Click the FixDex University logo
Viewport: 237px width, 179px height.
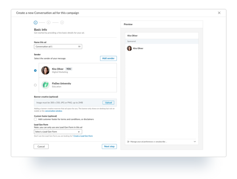coord(46,85)
